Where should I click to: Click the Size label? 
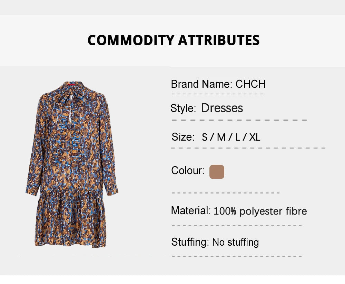pos(183,137)
